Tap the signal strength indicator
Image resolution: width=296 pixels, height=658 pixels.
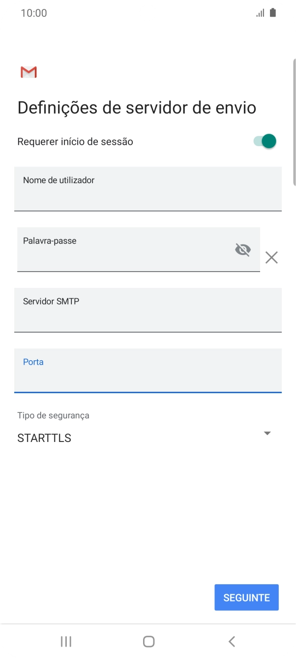tap(260, 13)
